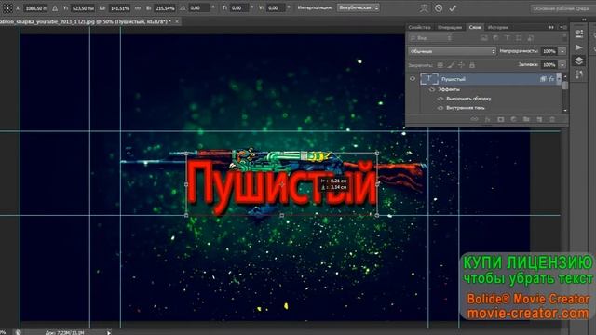
Task: Switch to the Операции tab
Action: pyautogui.click(x=449, y=27)
